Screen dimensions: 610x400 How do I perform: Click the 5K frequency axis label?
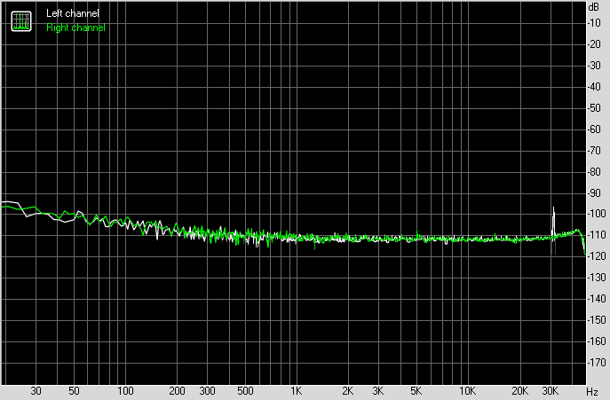416,390
